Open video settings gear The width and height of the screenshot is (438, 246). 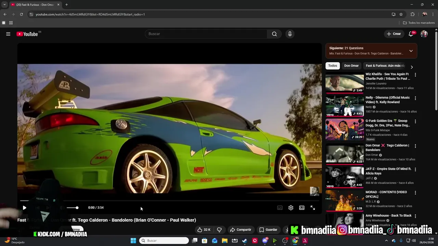tap(291, 208)
